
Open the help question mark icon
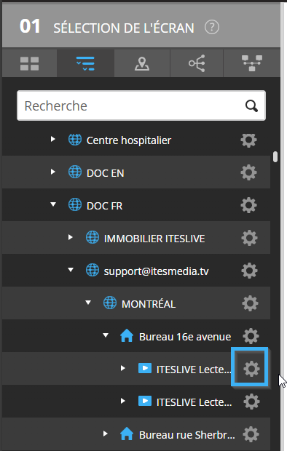click(212, 28)
